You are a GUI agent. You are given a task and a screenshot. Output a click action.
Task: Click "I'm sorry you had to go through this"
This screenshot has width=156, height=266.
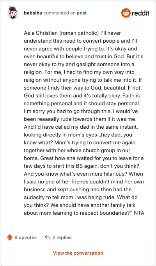click(66, 111)
